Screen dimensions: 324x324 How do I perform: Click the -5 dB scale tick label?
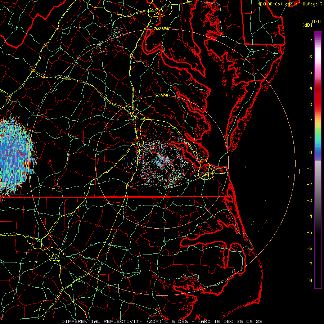(309, 233)
